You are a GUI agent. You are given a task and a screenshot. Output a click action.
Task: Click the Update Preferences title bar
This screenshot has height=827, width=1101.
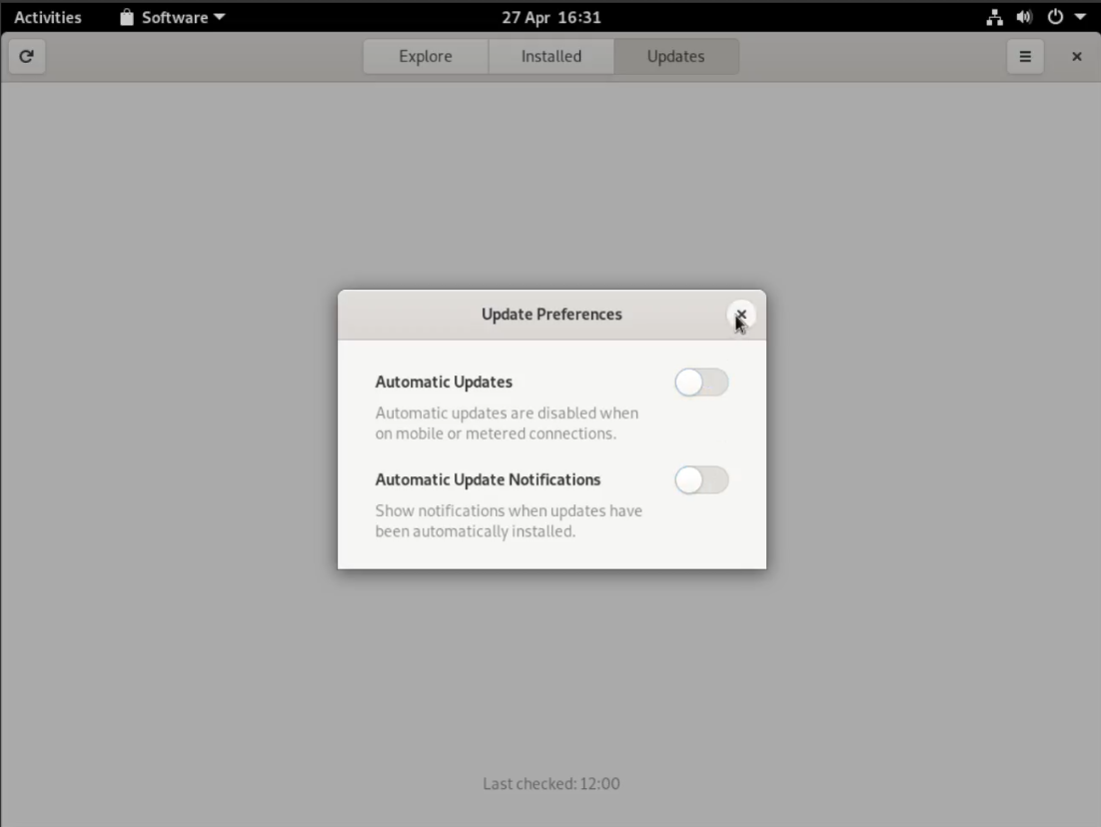click(x=551, y=315)
